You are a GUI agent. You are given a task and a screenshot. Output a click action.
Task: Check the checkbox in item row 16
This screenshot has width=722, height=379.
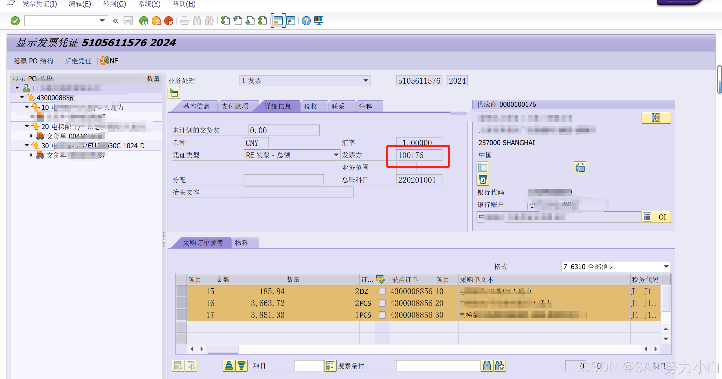382,303
